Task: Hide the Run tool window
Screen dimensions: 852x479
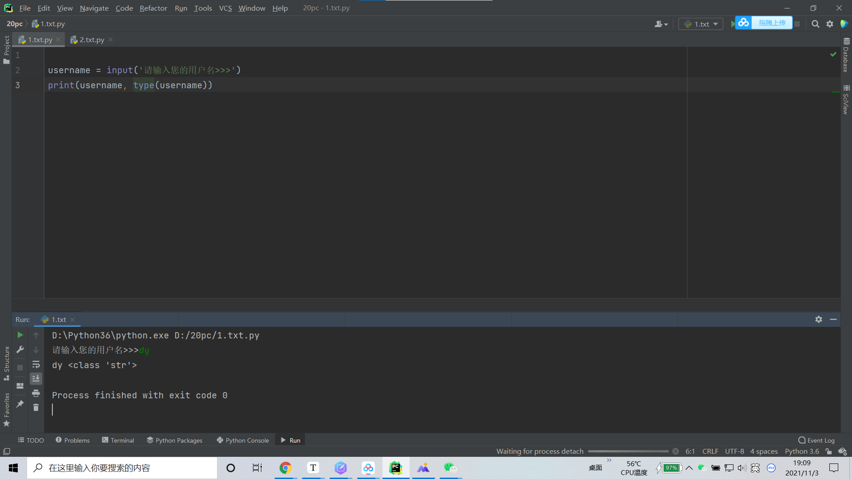Action: pyautogui.click(x=833, y=319)
